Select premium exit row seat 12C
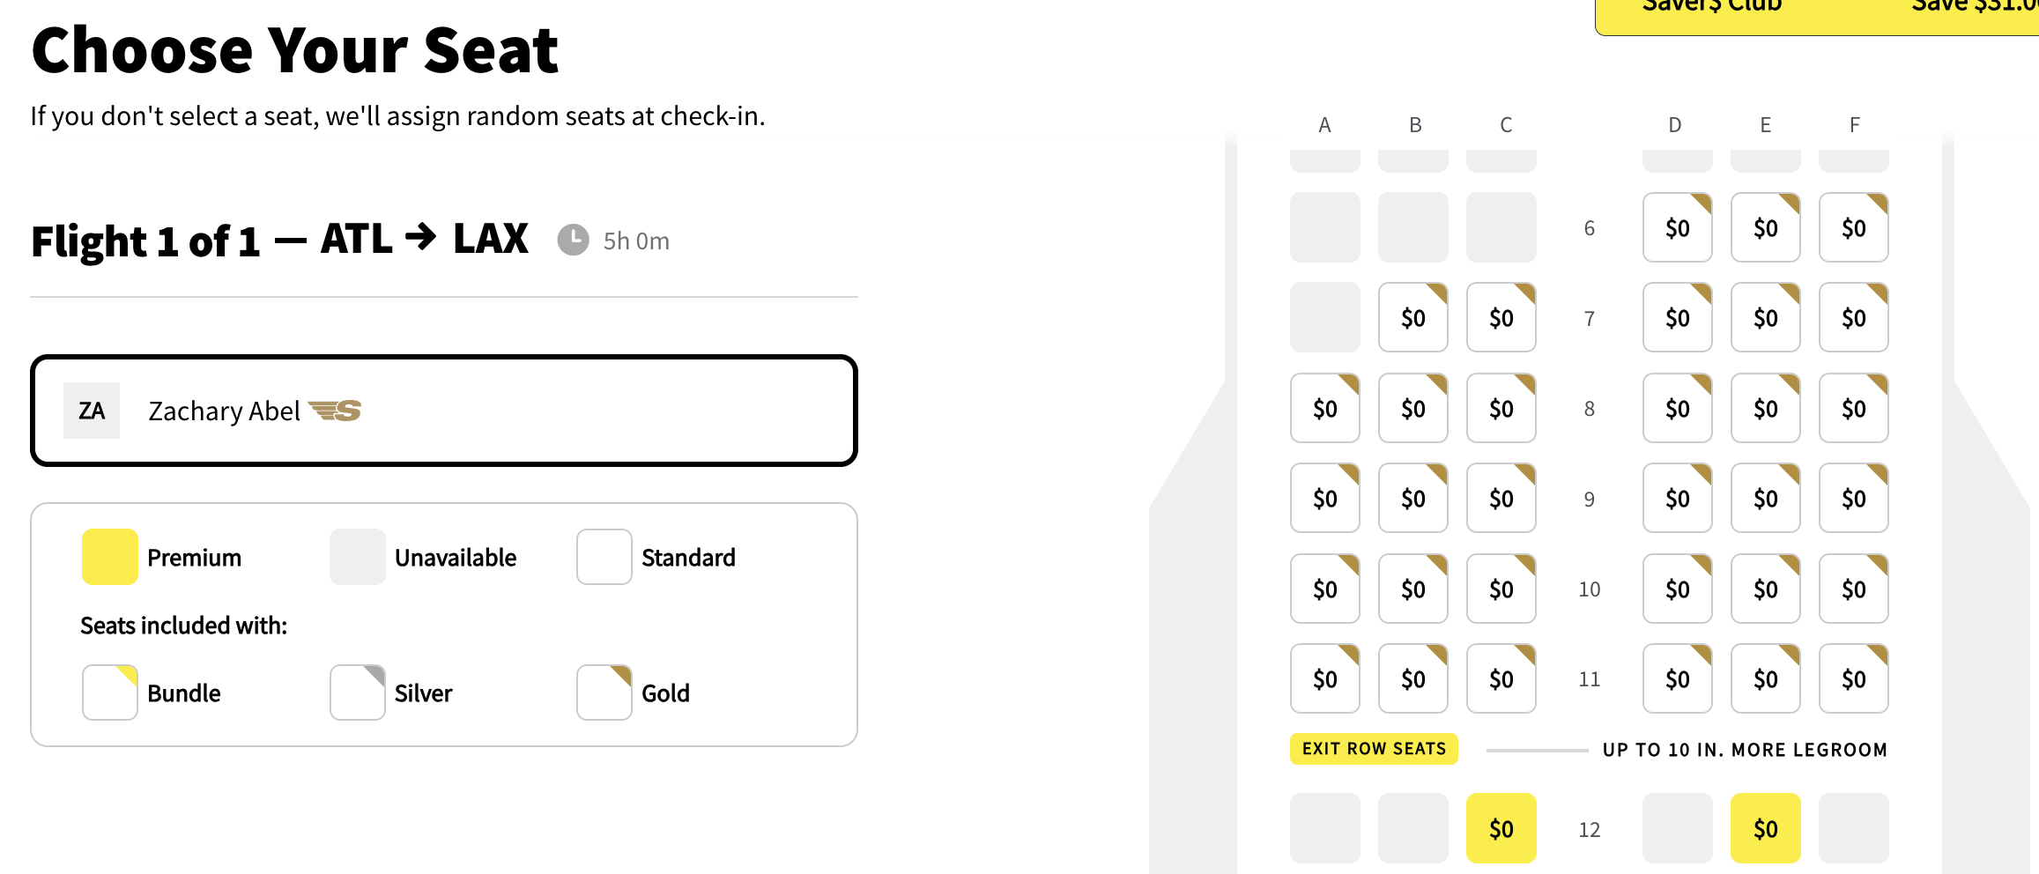Viewport: 2039px width, 874px height. tap(1501, 827)
